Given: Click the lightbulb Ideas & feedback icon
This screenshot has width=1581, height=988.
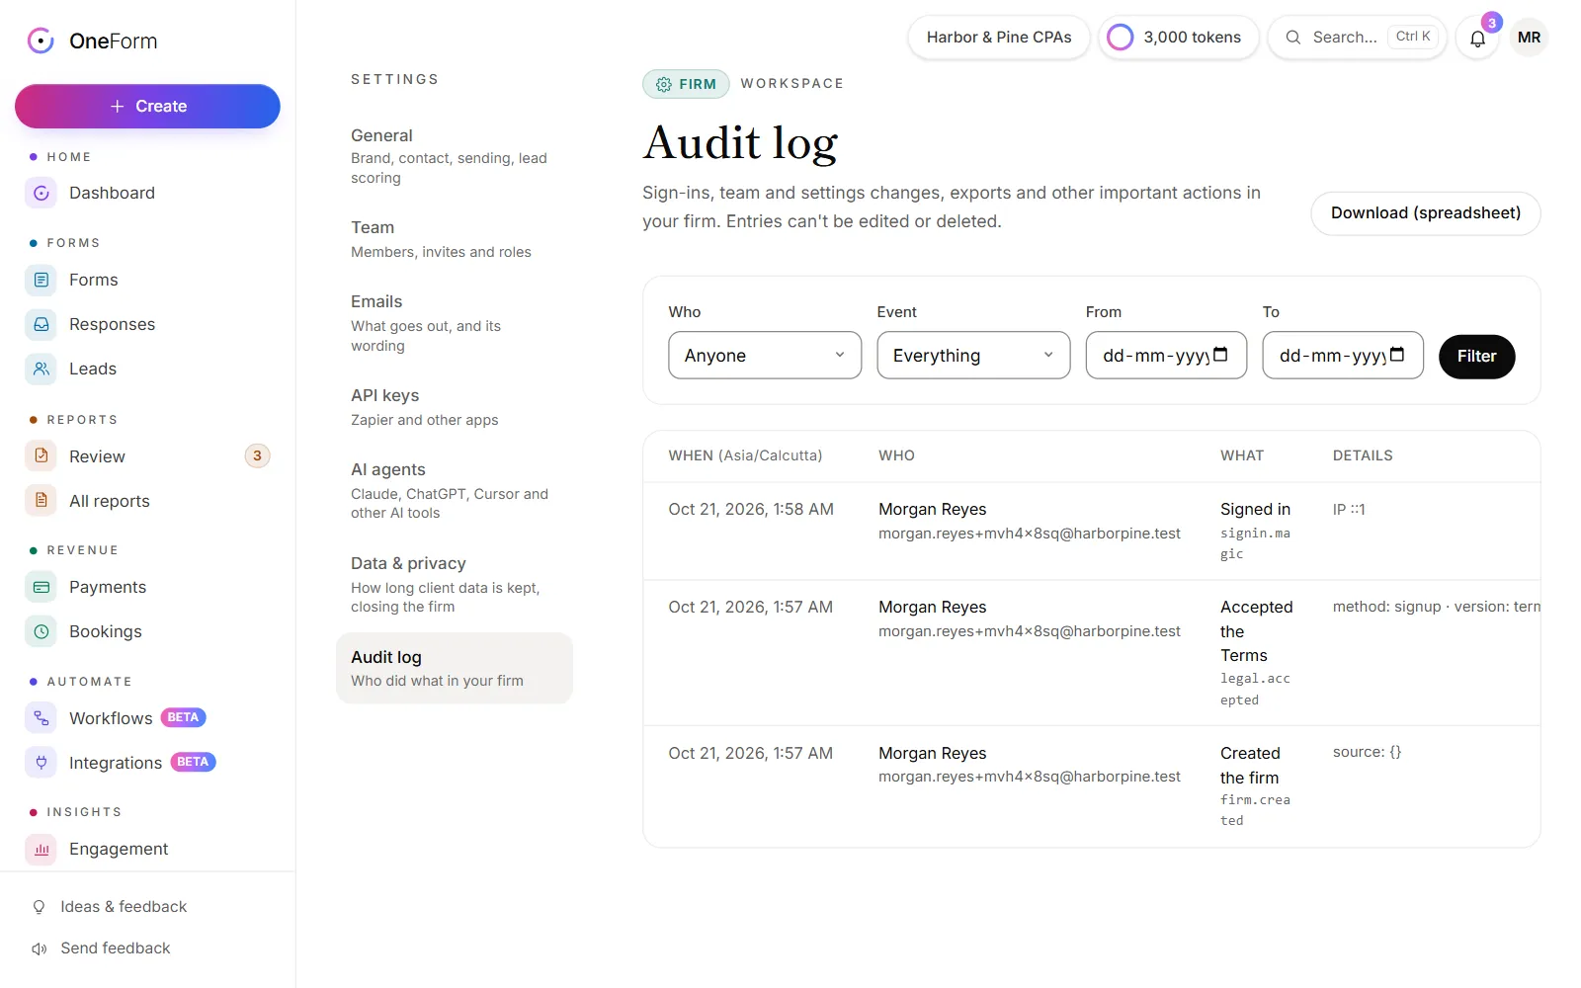Looking at the screenshot, I should [40, 907].
